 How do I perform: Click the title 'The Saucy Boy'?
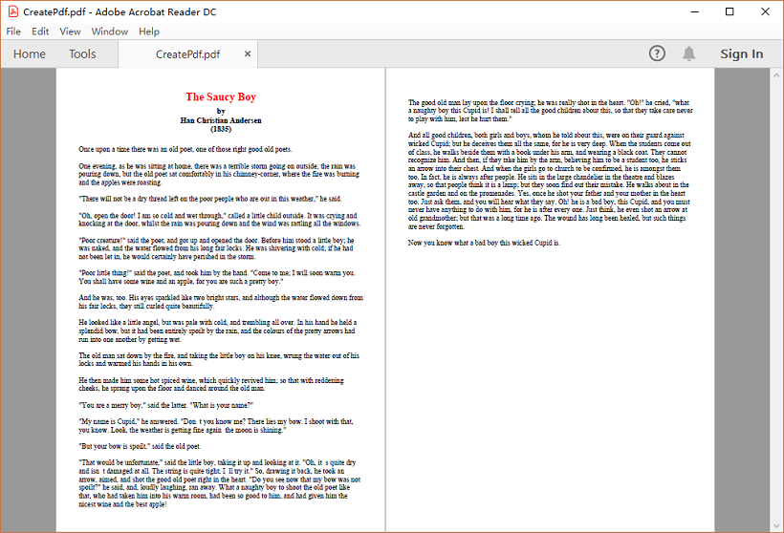tap(221, 96)
